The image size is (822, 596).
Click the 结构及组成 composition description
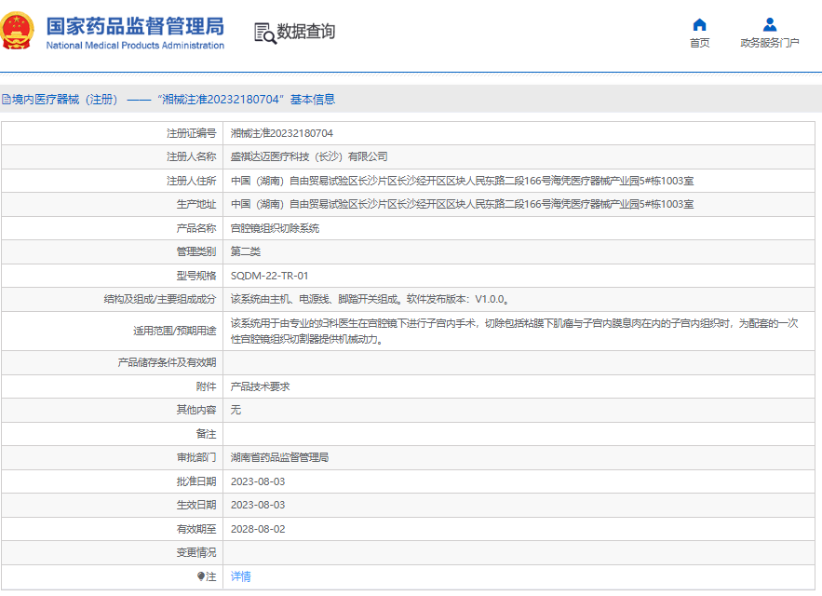coord(371,299)
